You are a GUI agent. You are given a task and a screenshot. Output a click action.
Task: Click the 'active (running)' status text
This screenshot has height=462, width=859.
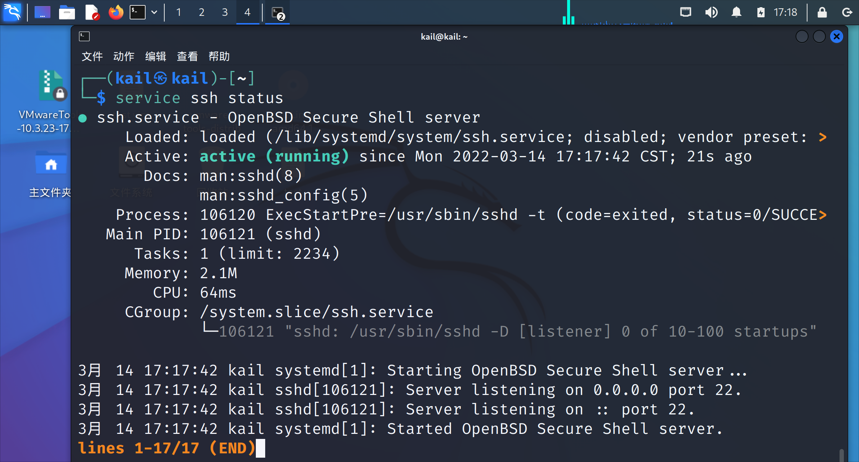[274, 156]
